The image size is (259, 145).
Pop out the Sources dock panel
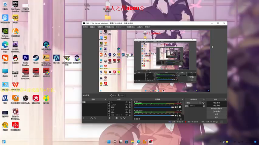tap(131, 99)
